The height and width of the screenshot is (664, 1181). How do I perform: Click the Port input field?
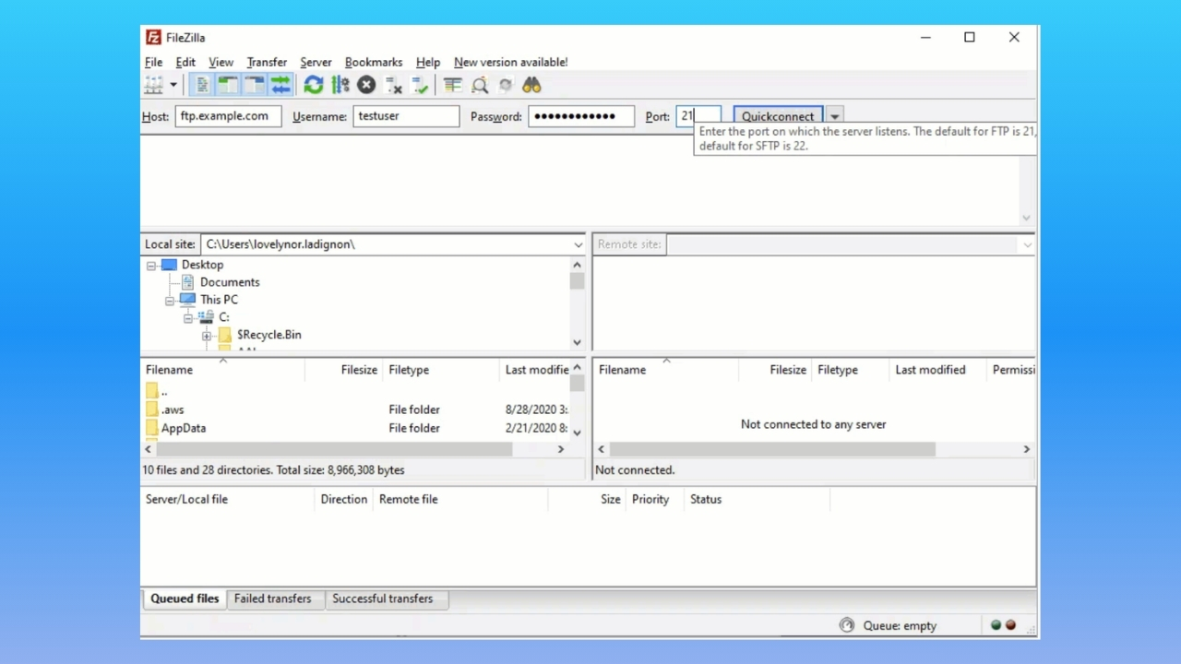(698, 116)
